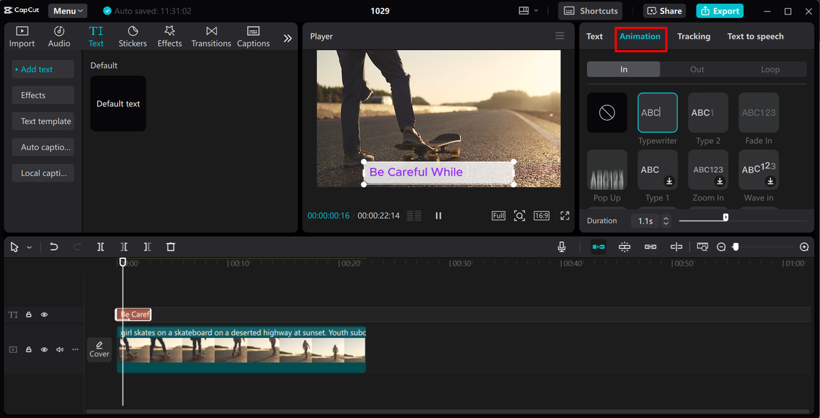
Task: Select the Loop animation segment
Action: [x=770, y=69]
